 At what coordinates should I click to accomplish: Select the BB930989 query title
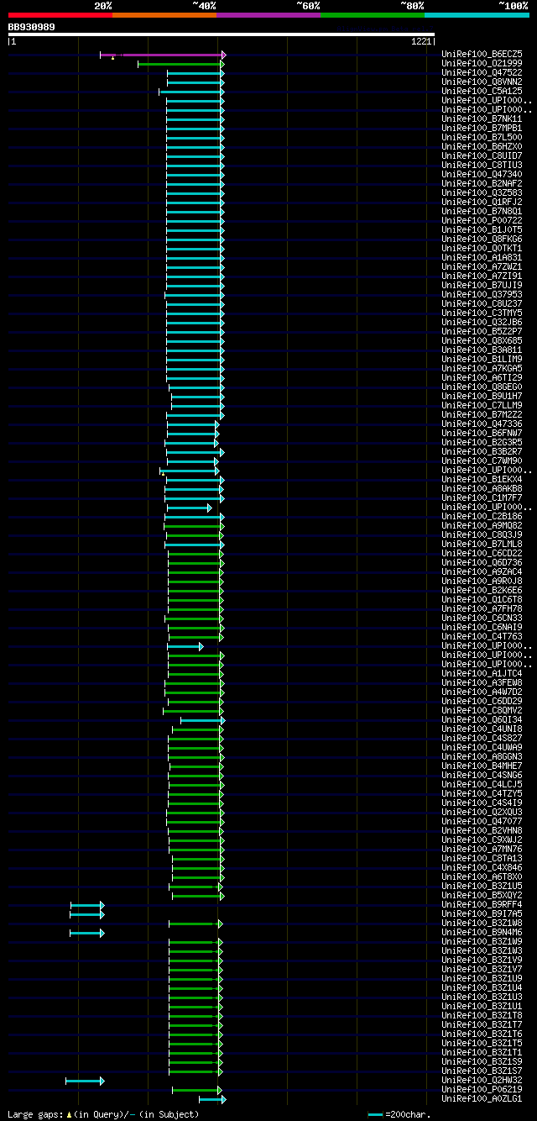pyautogui.click(x=32, y=27)
